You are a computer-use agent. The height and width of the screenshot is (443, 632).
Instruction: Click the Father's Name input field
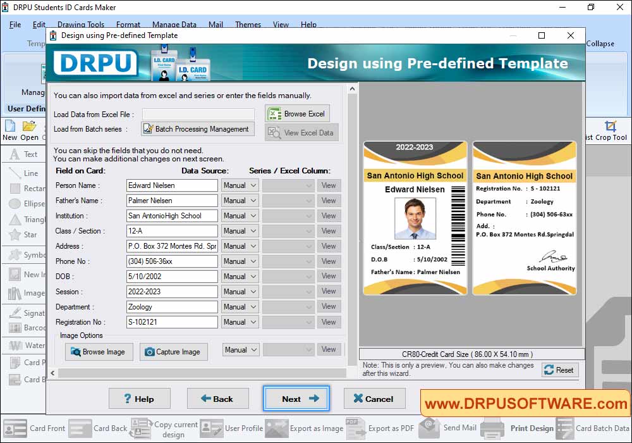pyautogui.click(x=172, y=201)
